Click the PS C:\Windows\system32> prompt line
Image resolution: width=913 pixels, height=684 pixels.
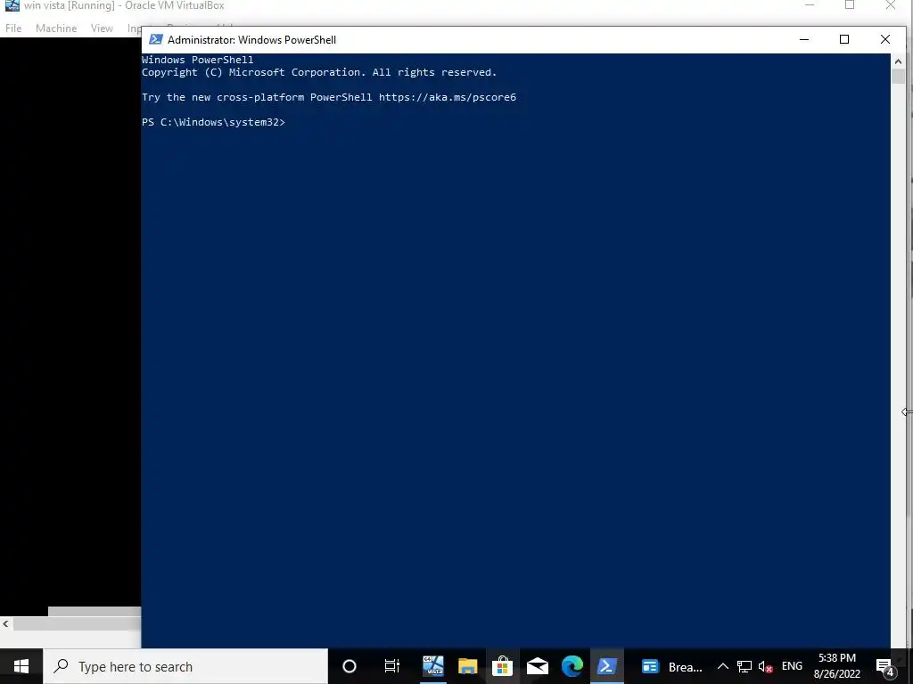(213, 122)
